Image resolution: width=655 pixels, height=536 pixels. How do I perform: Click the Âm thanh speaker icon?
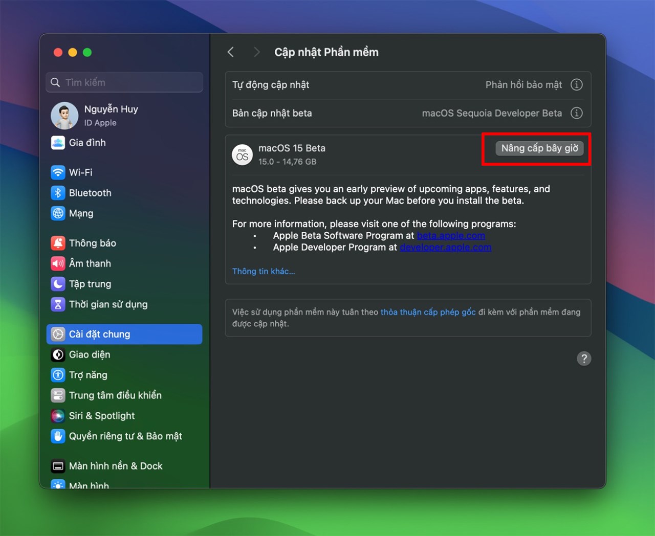[58, 263]
